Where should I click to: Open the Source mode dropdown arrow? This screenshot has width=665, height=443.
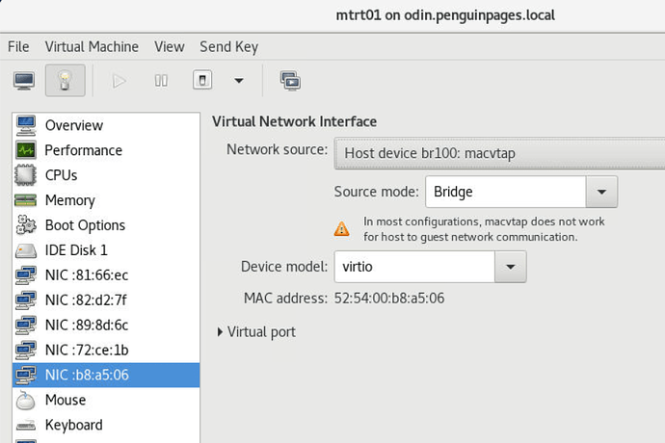click(601, 192)
